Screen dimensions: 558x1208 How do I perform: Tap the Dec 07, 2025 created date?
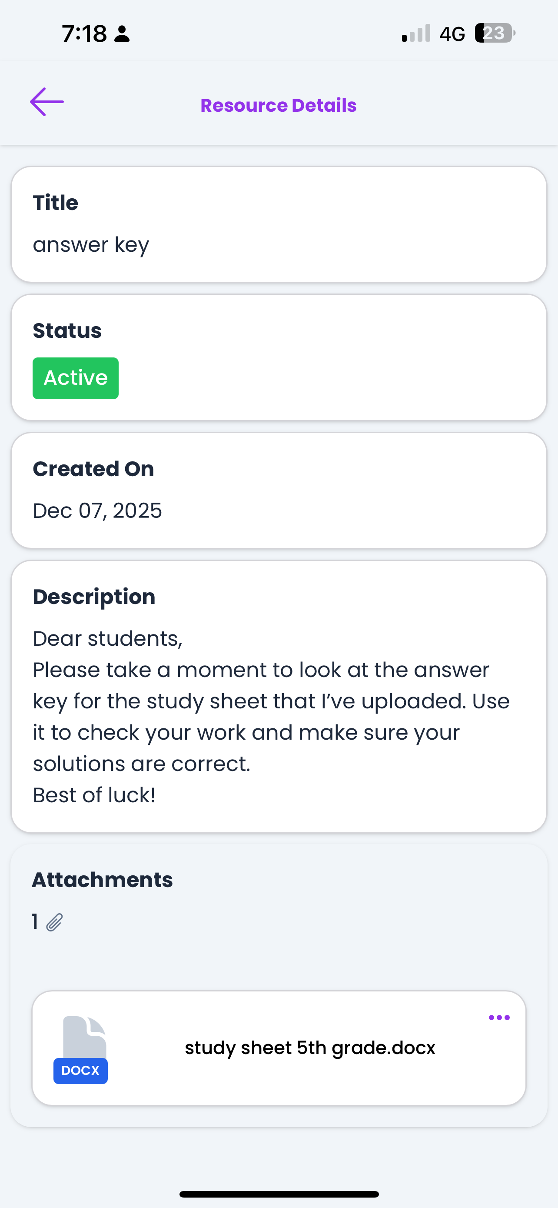pos(97,511)
